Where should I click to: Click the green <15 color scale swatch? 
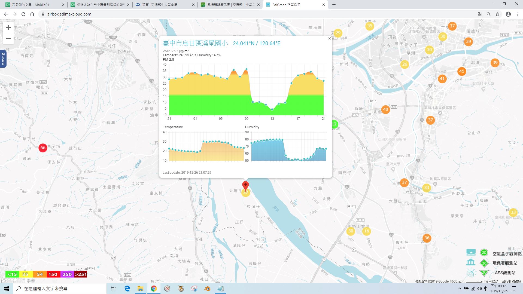point(12,274)
